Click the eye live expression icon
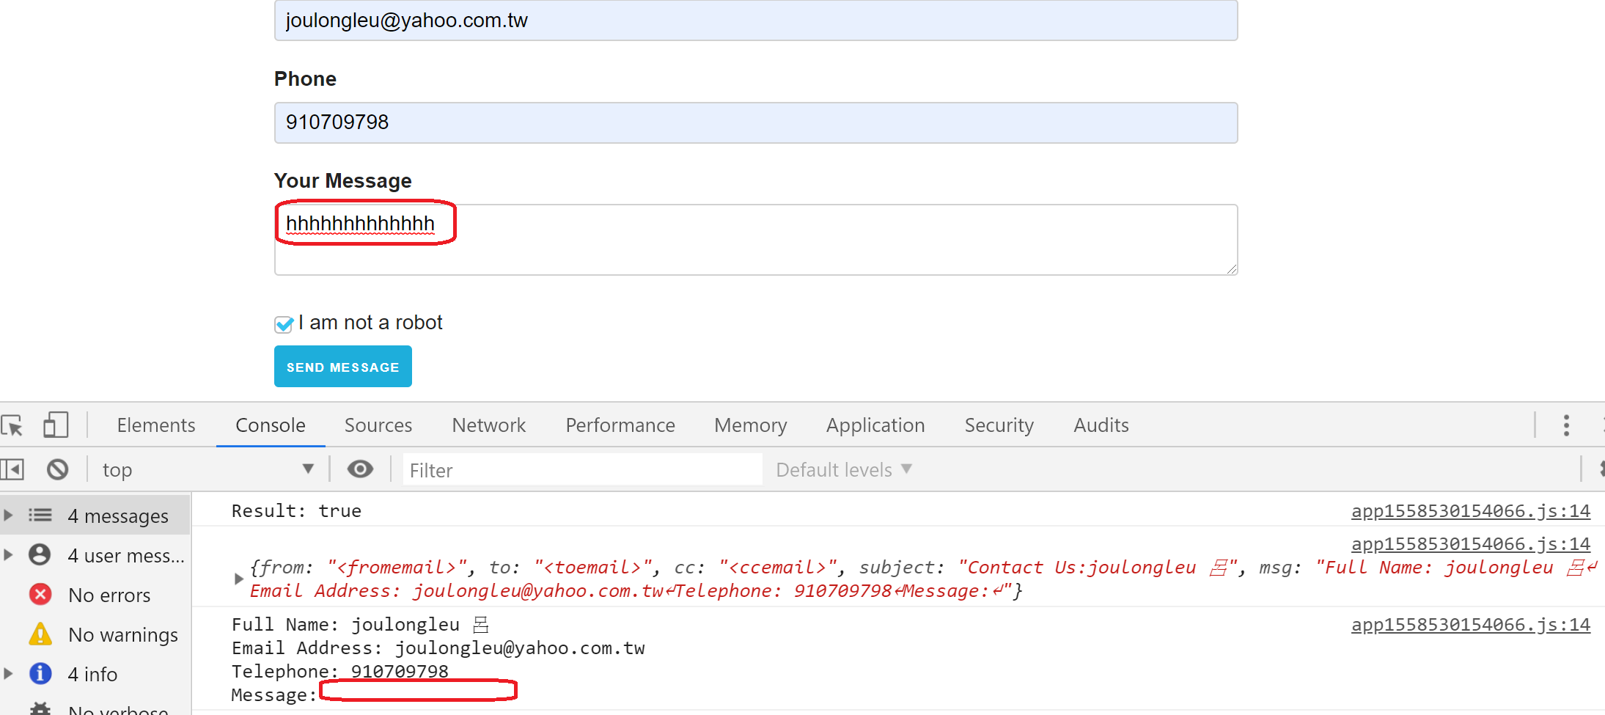Screen dimensions: 1605x715 [x=360, y=469]
